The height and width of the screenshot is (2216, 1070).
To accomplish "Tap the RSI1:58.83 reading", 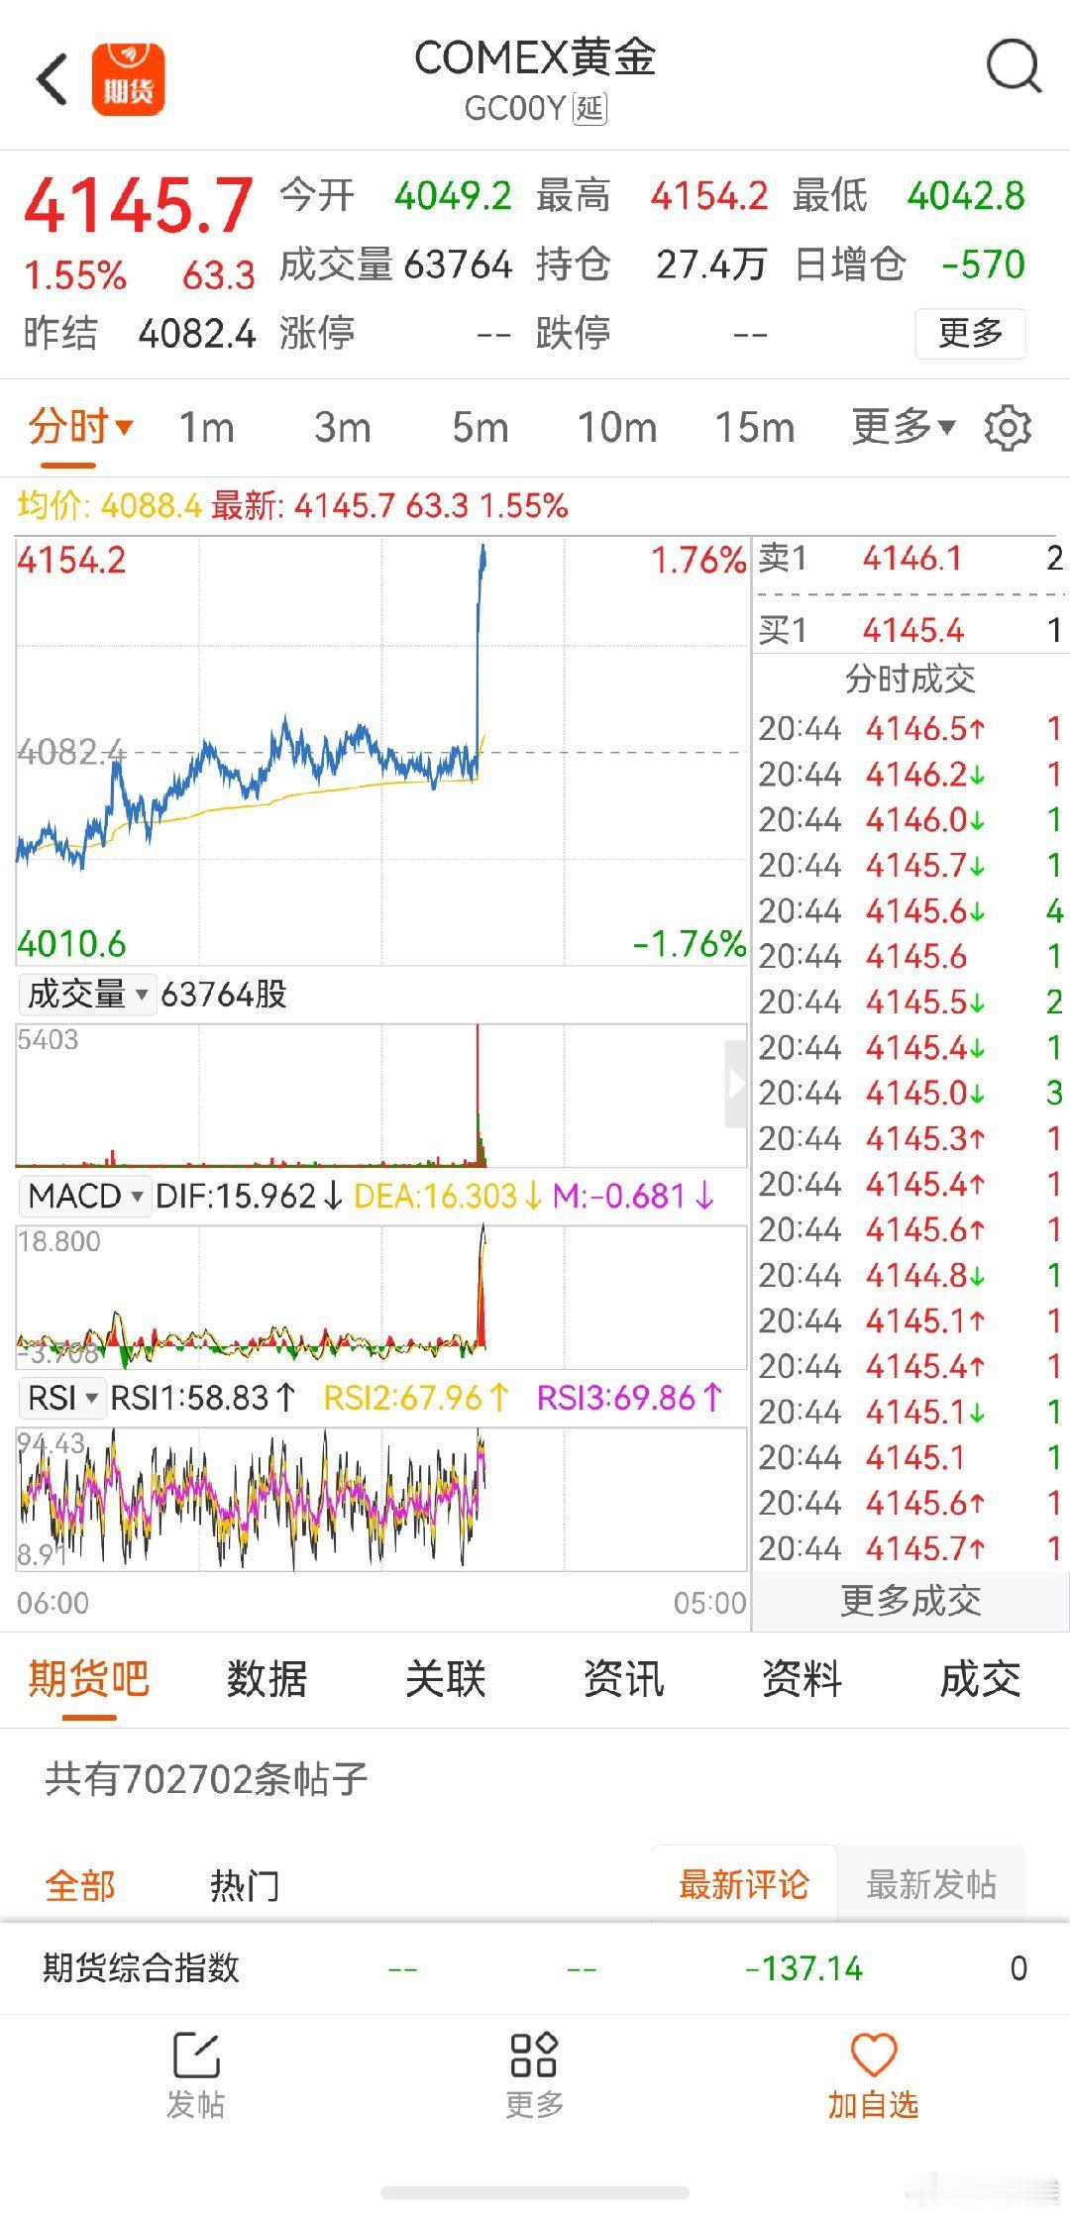I will coord(203,1398).
